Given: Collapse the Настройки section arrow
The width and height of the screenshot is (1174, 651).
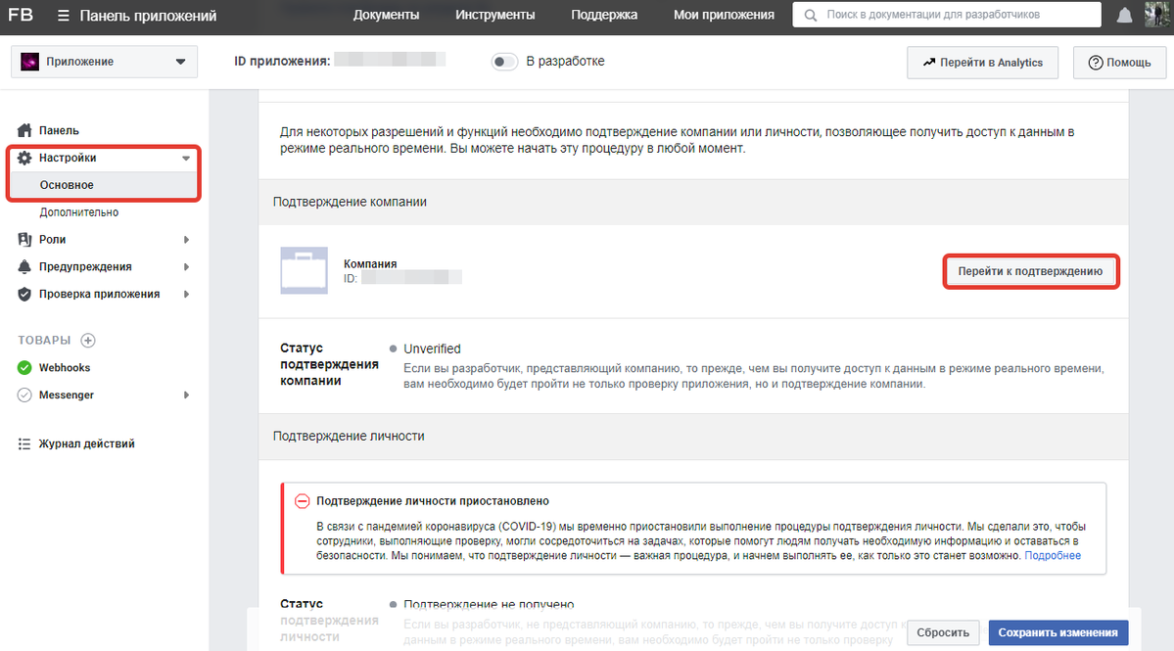Looking at the screenshot, I should tap(186, 158).
